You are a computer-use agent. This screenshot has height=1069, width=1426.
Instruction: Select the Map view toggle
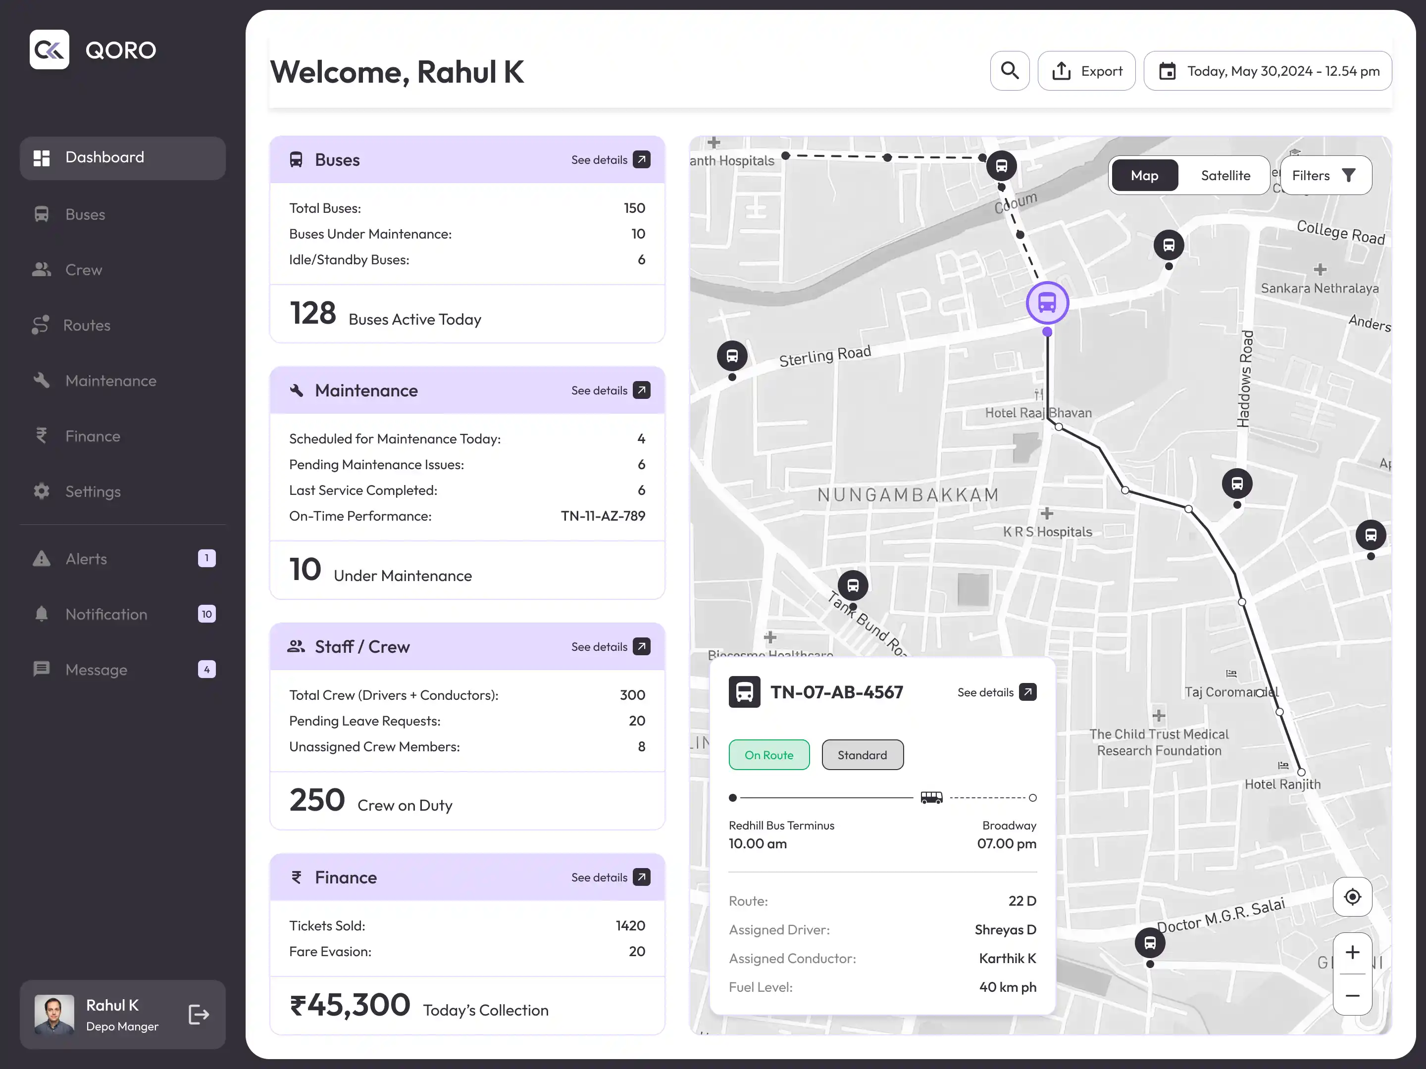[1144, 175]
